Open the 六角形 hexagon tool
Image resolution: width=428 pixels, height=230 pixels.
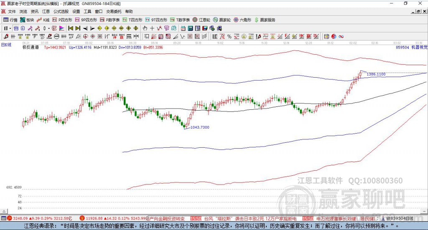(x=242, y=20)
